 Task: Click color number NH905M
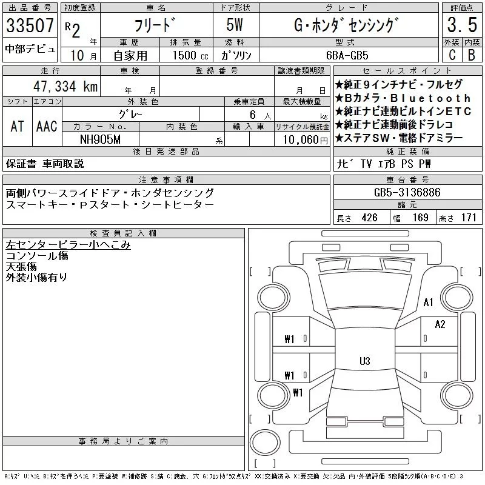click(100, 139)
